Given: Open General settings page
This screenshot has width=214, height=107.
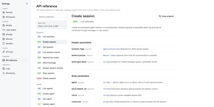Looking at the screenshot, I should click(x=16, y=12).
